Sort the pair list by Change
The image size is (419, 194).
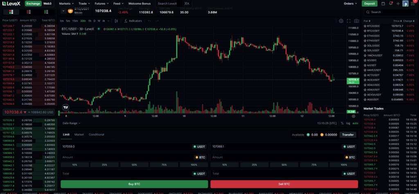tap(409, 21)
